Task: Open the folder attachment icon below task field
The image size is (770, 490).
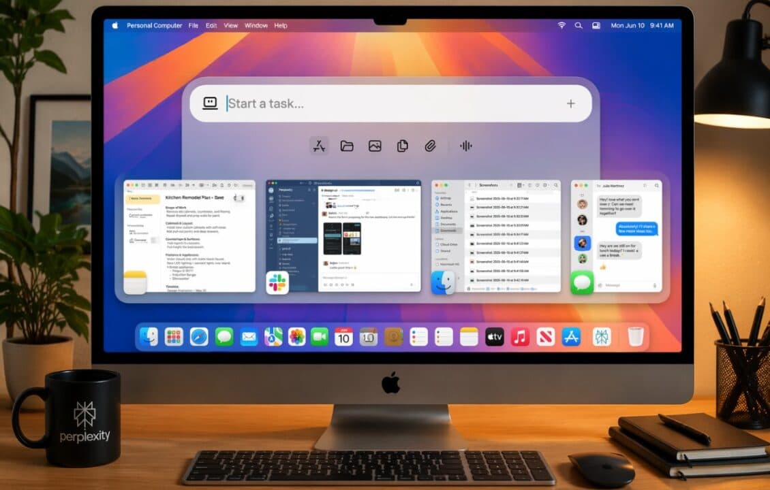Action: pos(347,145)
